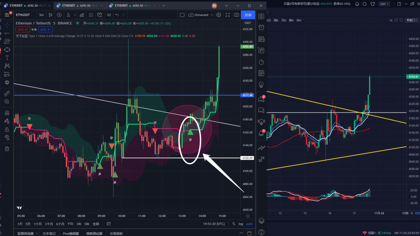
Task: Open the TradingView main hamburger menu
Action: [7, 15]
